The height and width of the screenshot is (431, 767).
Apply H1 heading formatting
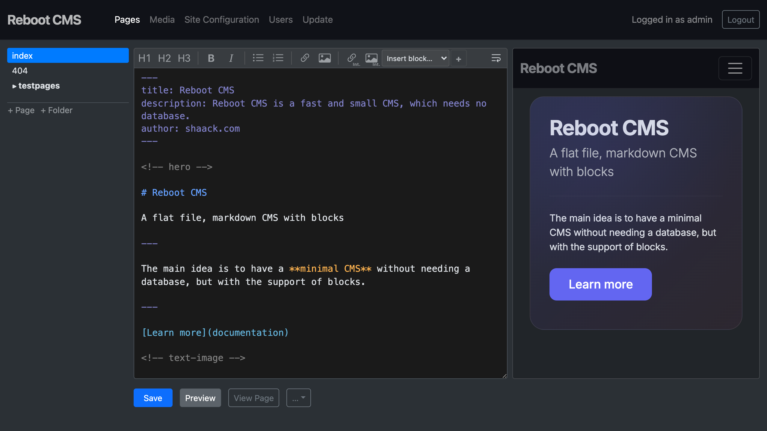(x=144, y=58)
